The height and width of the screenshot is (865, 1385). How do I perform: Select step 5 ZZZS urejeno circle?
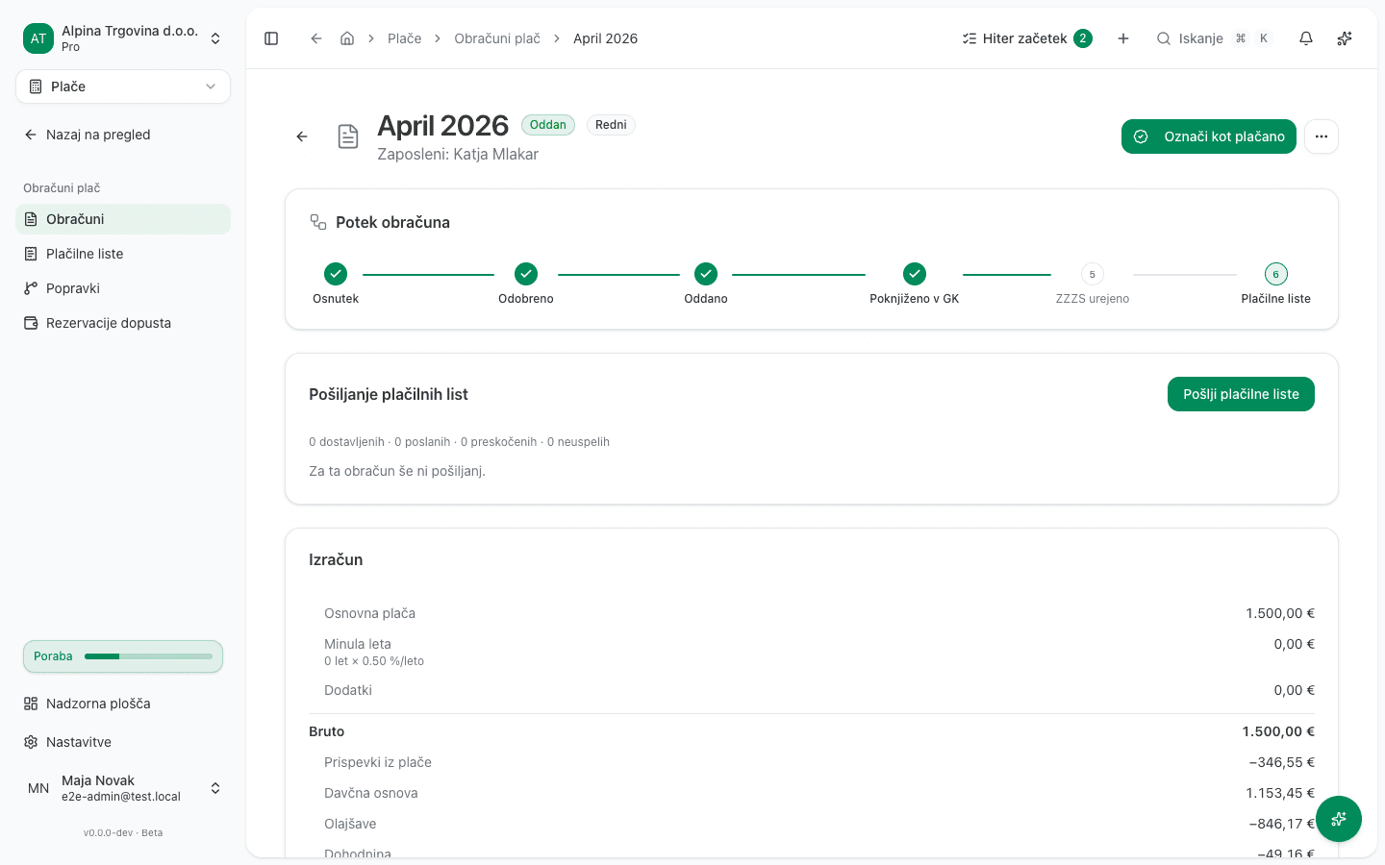click(x=1093, y=274)
